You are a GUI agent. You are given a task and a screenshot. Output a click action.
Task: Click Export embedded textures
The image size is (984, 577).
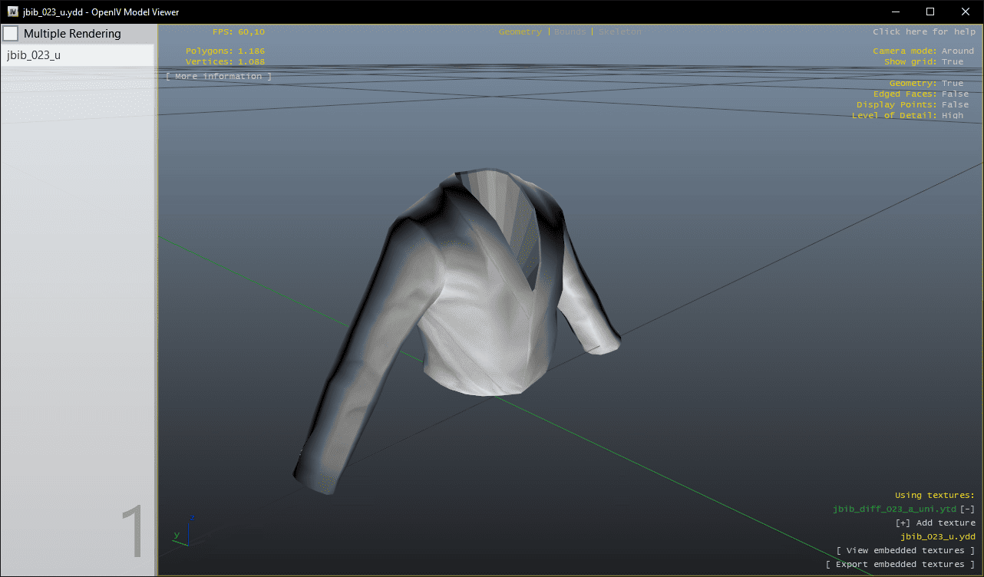click(x=900, y=564)
